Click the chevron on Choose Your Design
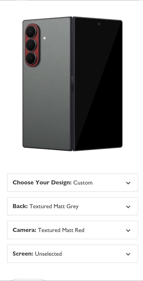143x281 pixels. coord(128,183)
